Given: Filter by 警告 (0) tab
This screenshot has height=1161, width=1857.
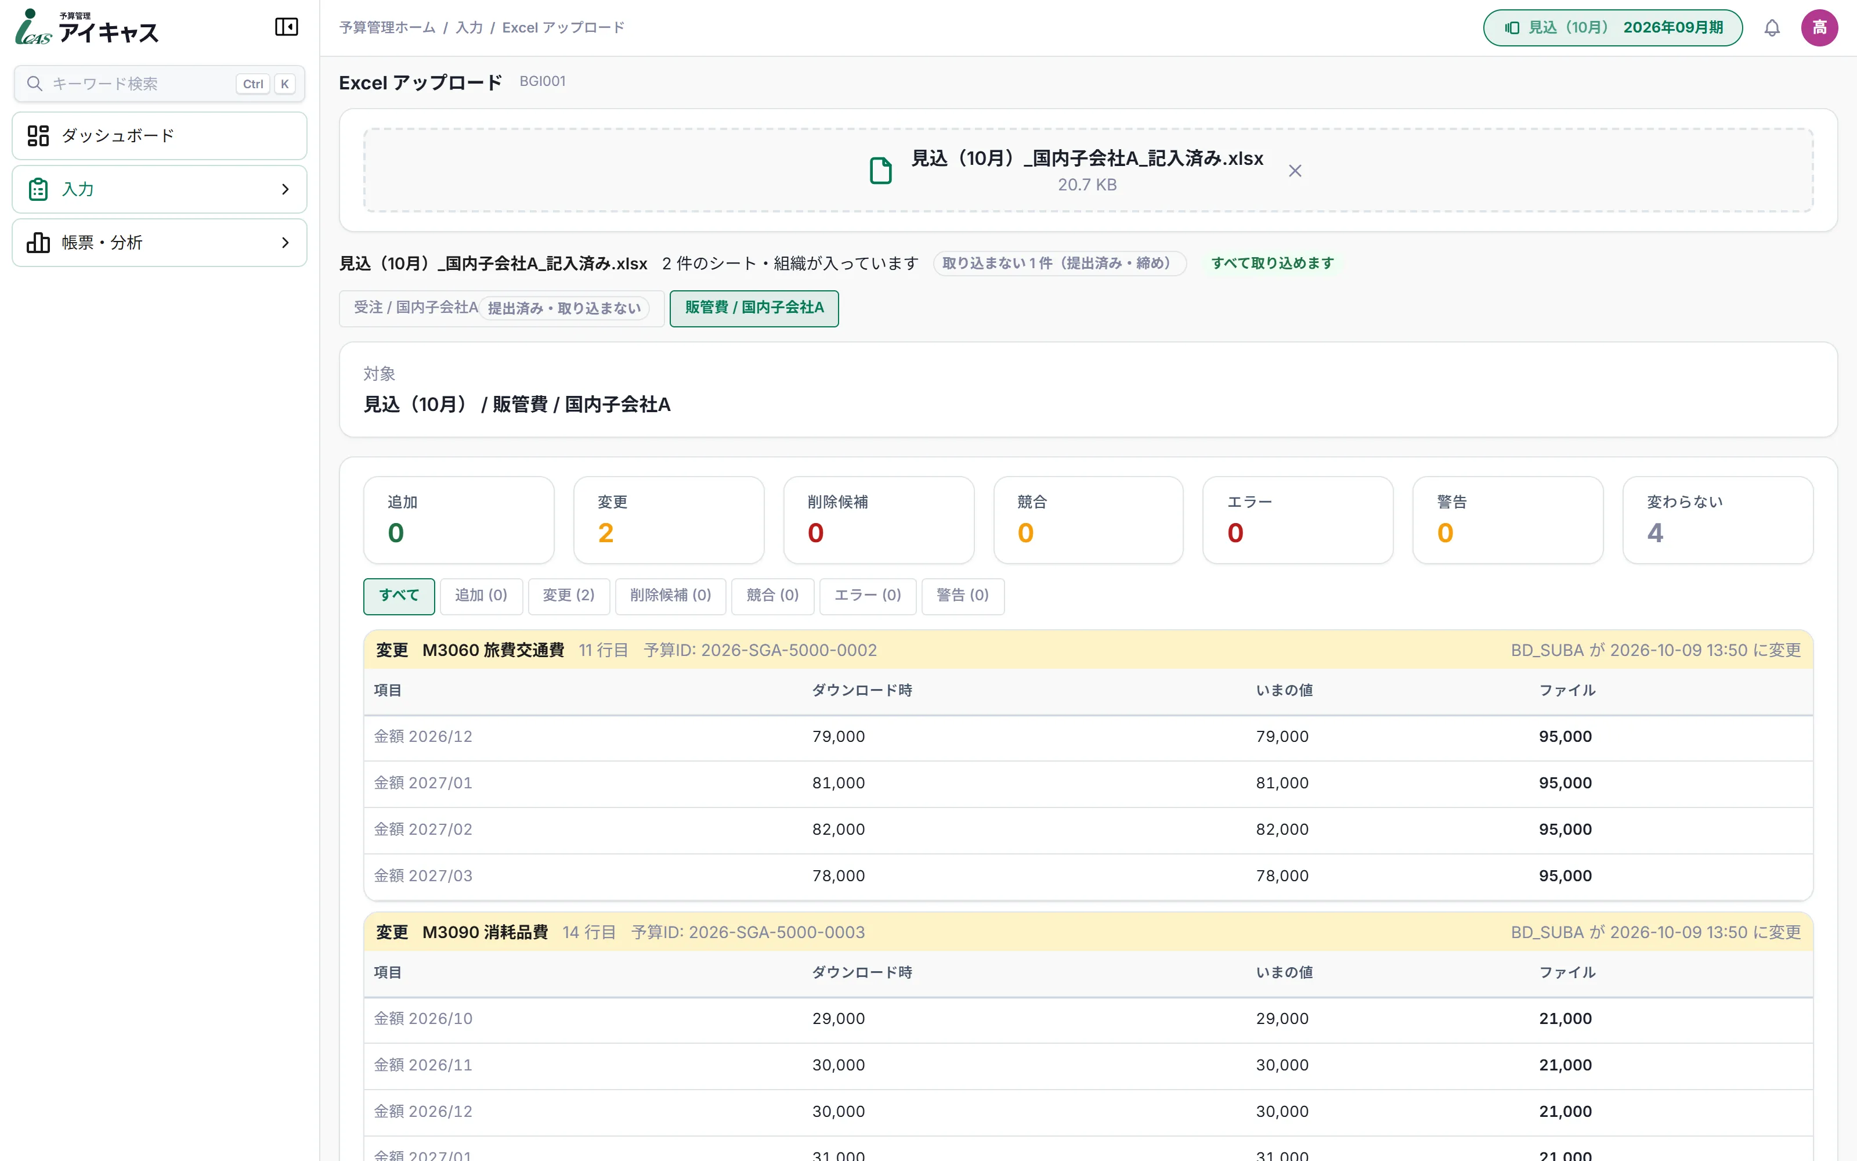Looking at the screenshot, I should [963, 597].
